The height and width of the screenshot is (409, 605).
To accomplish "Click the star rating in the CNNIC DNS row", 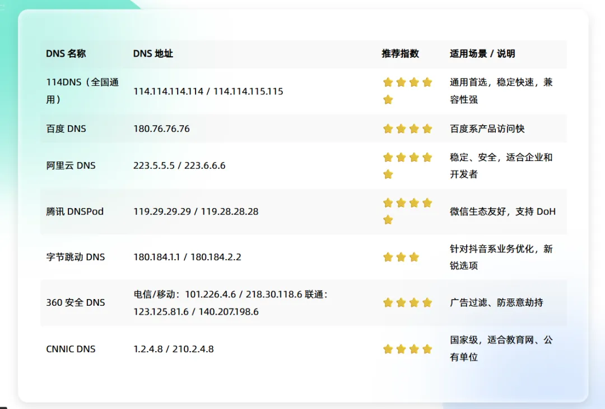I will pos(407,349).
